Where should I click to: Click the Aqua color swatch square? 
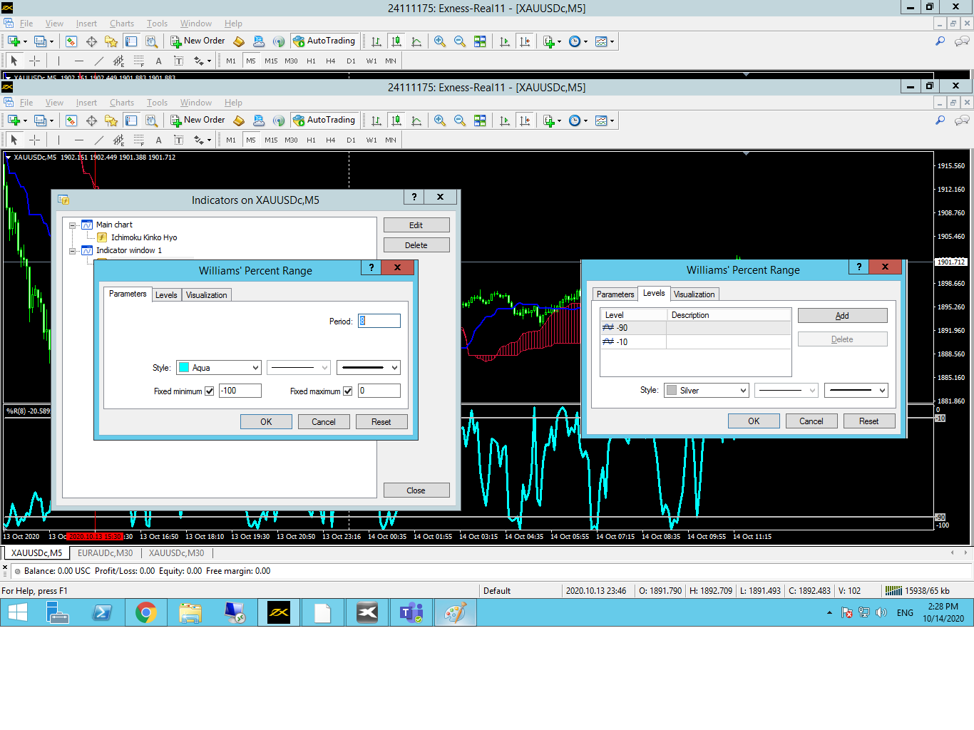coord(184,368)
